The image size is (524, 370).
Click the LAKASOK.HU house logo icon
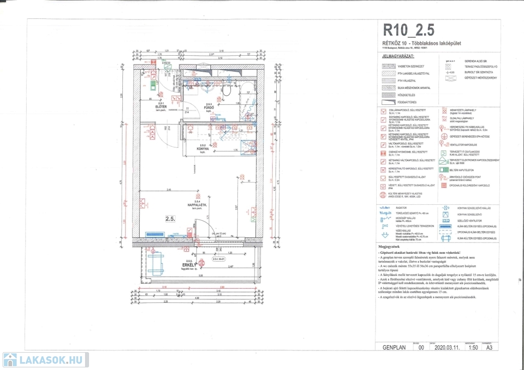(x=9, y=360)
